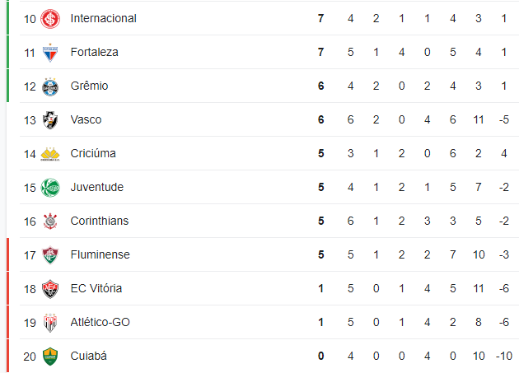Click the Juventude green crest
This screenshot has height=373, width=519.
tap(50, 188)
